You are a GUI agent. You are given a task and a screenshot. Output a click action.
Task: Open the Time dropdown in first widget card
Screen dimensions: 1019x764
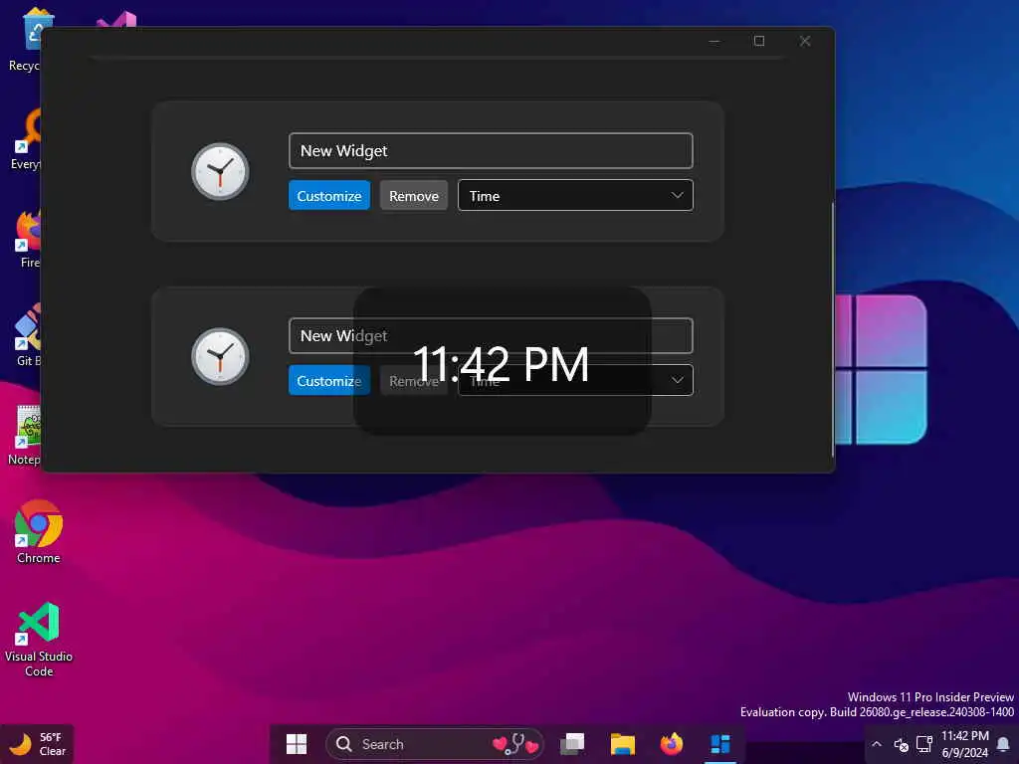coord(575,196)
